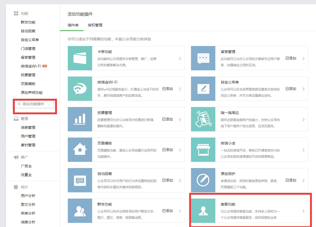Click the 客服功能 person icon

[x=203, y=211]
